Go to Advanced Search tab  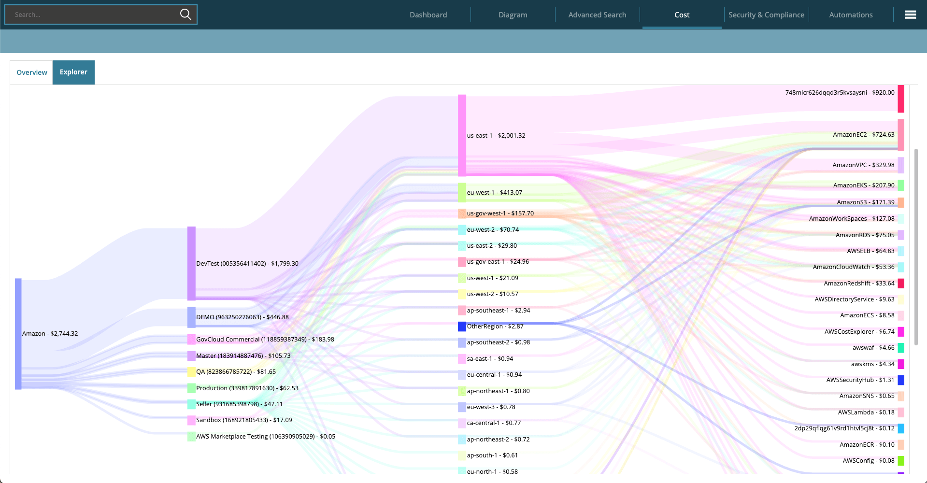(597, 15)
